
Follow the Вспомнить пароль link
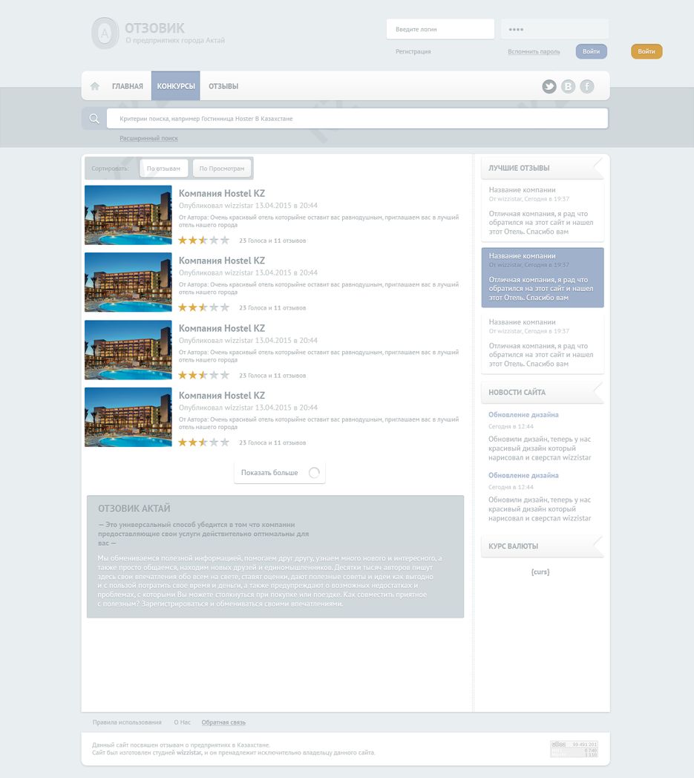click(534, 52)
